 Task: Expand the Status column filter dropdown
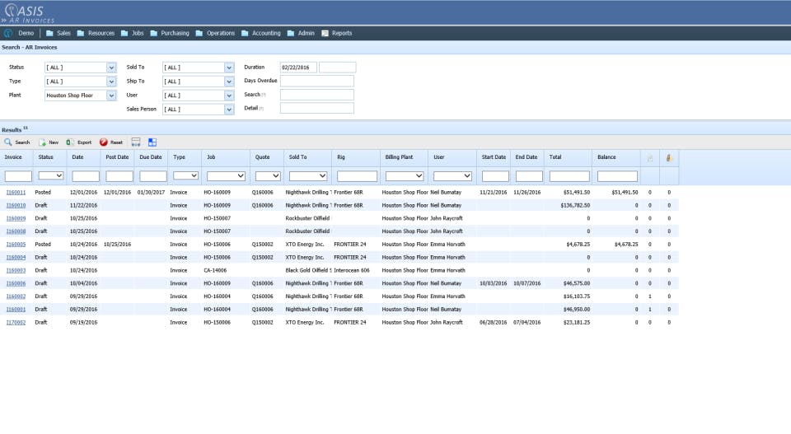[x=51, y=175]
